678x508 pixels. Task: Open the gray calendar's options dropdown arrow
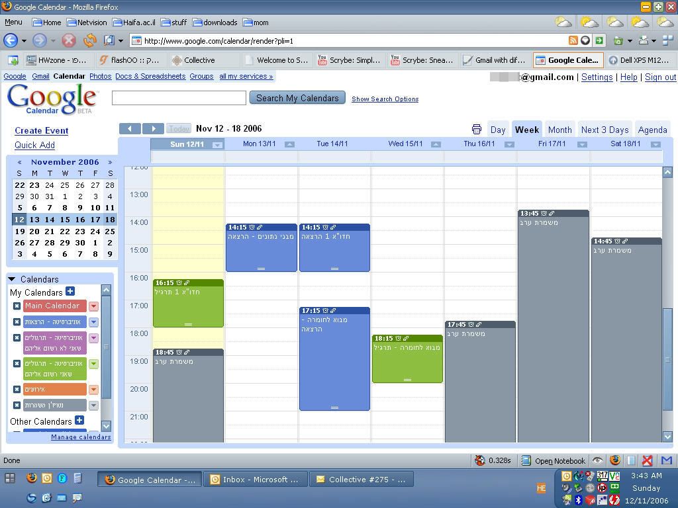tap(93, 405)
